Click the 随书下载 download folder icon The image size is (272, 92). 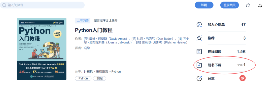[199, 65]
